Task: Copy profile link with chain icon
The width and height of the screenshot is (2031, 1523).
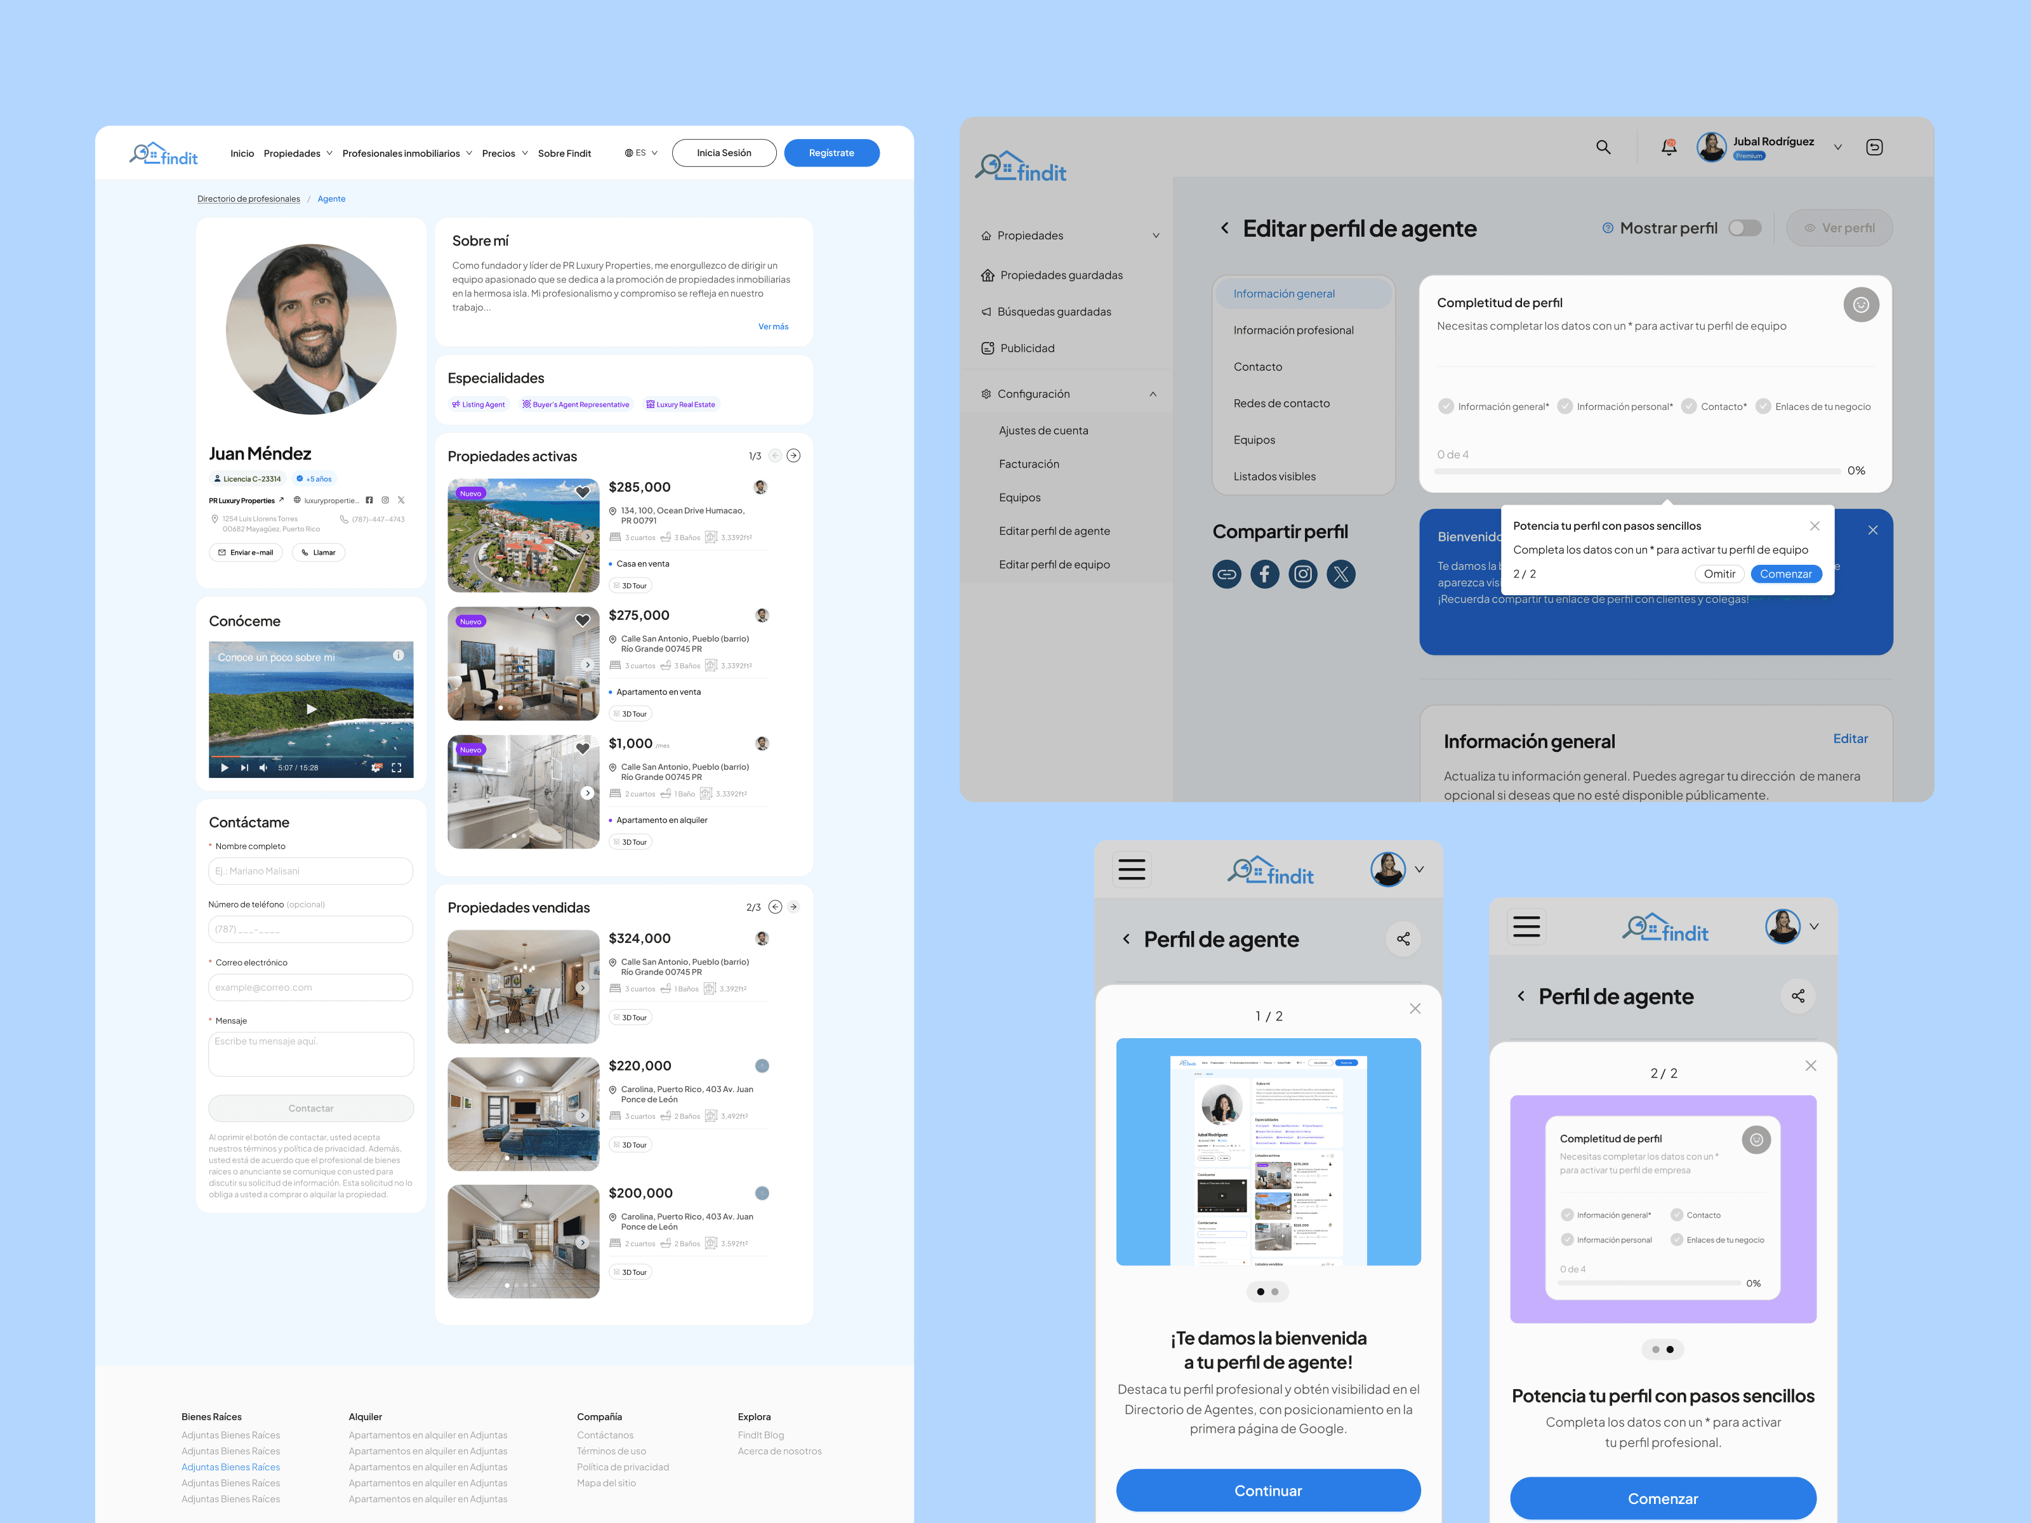Action: (1226, 575)
